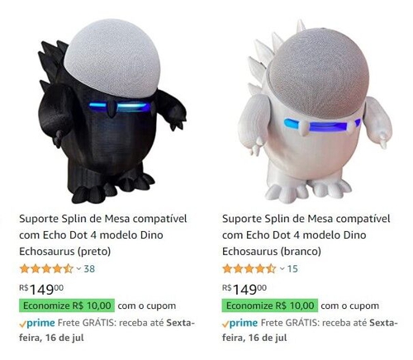This screenshot has width=413, height=360.
Task: Click the prime logo under the white model
Action: pyautogui.click(x=240, y=323)
